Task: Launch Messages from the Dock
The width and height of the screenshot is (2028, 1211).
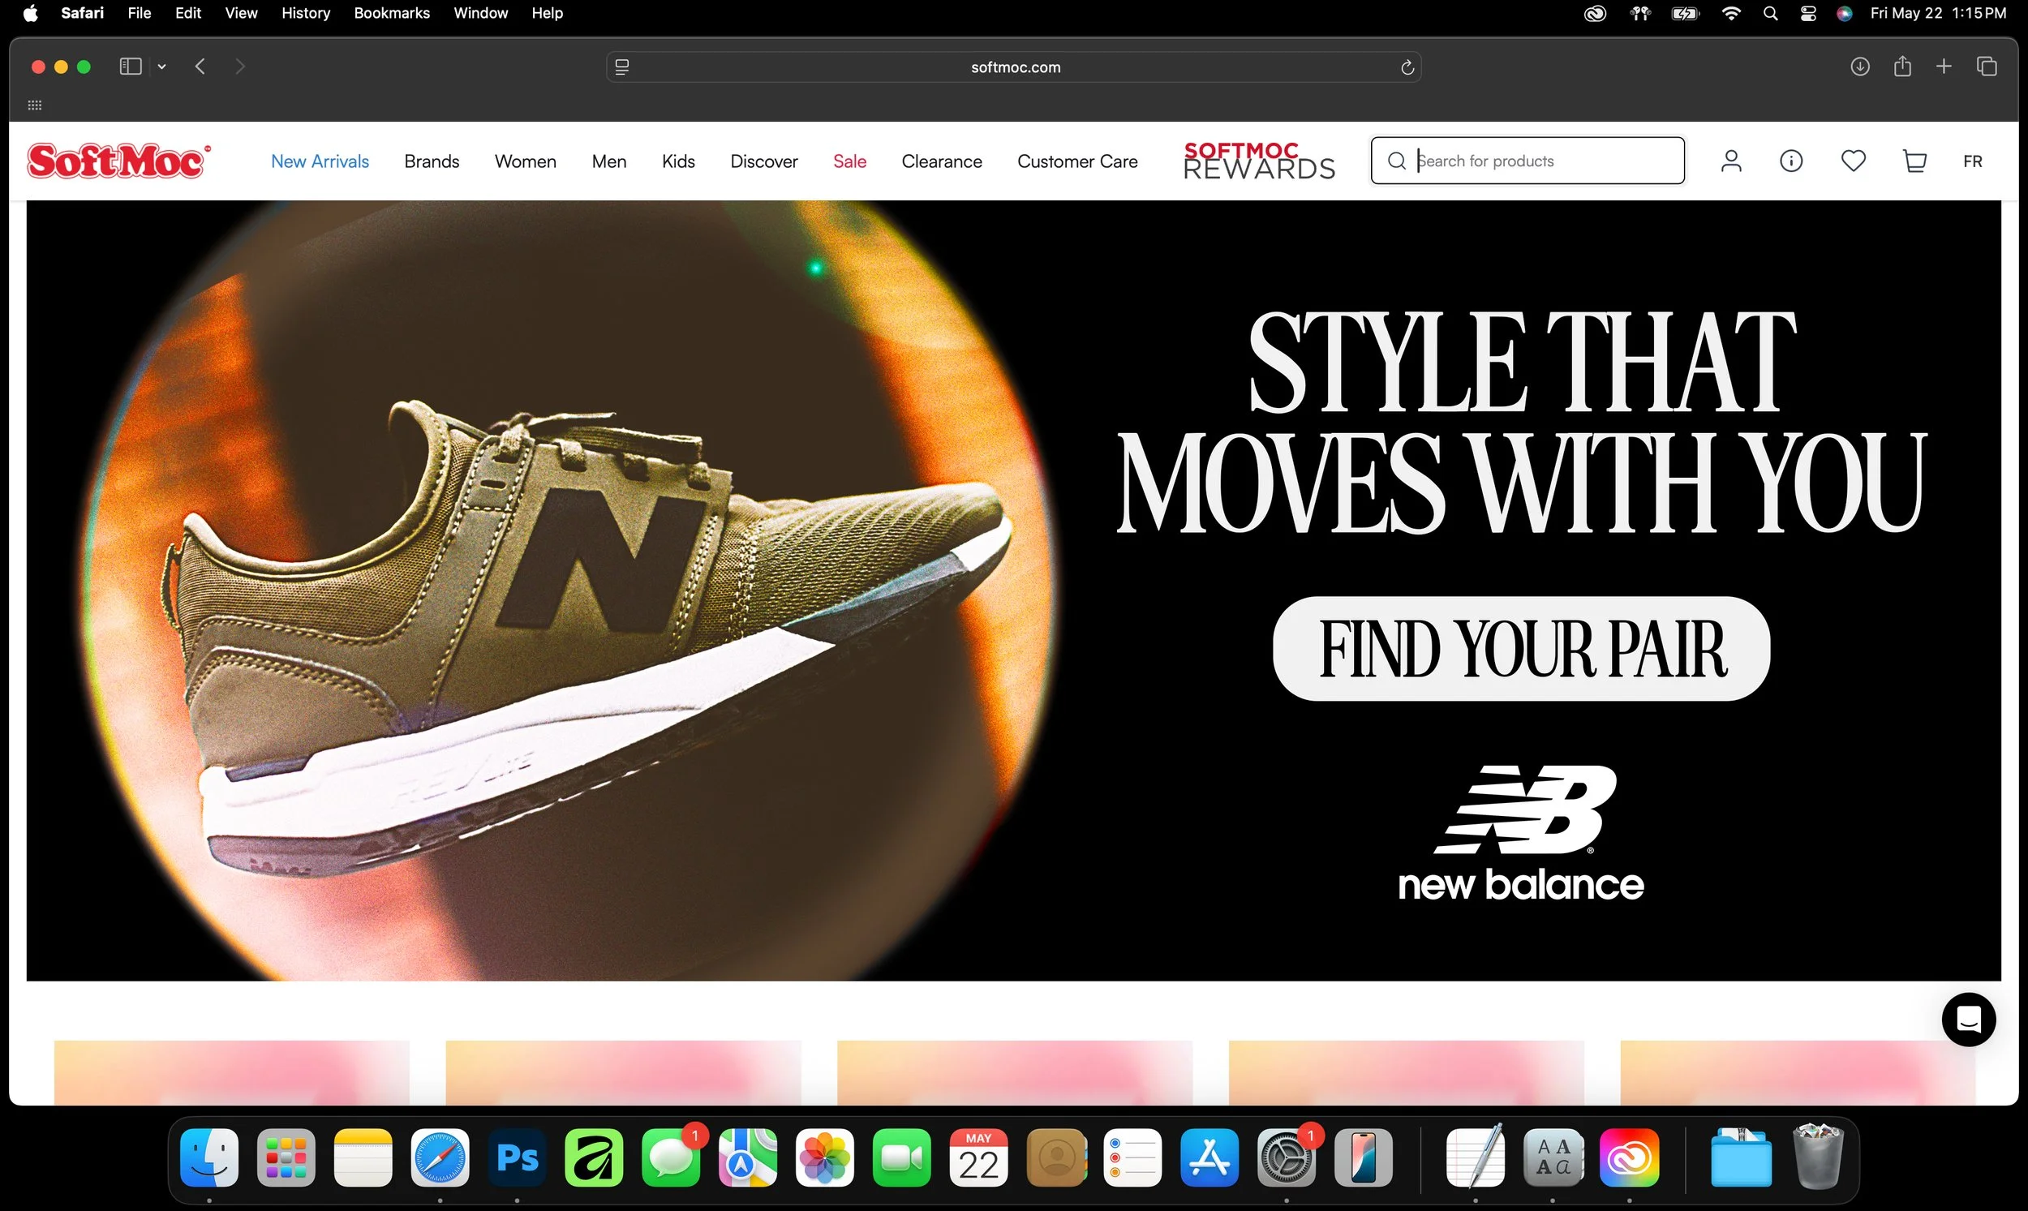Action: pos(672,1157)
